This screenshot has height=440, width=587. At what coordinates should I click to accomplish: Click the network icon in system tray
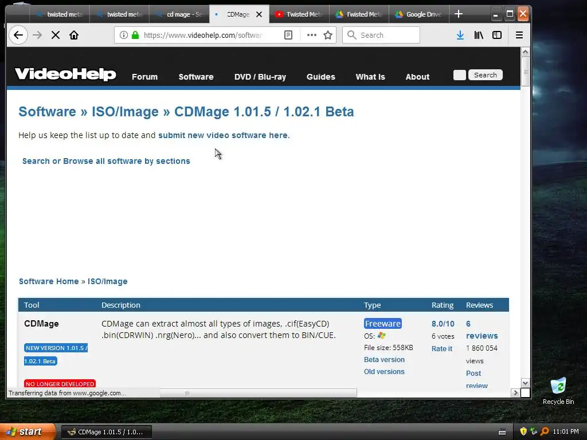click(534, 431)
